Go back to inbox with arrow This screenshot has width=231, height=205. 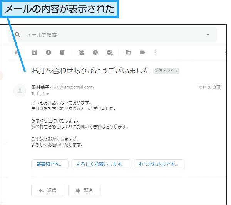pyautogui.click(x=17, y=53)
